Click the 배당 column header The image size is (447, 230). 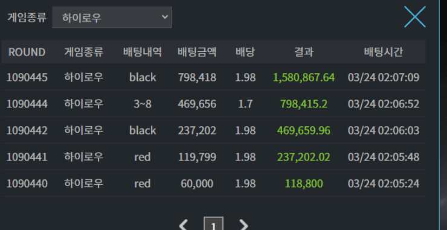(245, 52)
